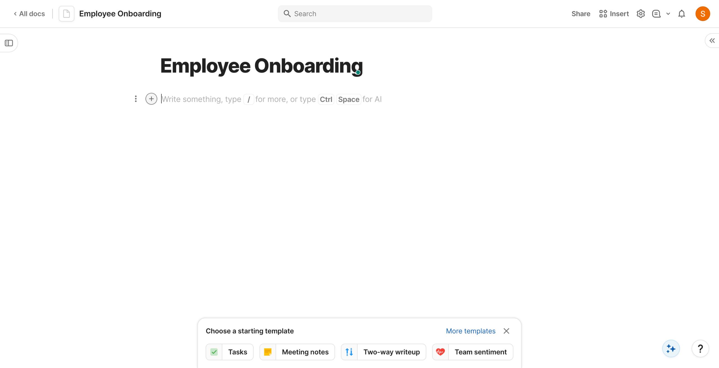
Task: Click the notifications bell icon
Action: click(x=681, y=14)
